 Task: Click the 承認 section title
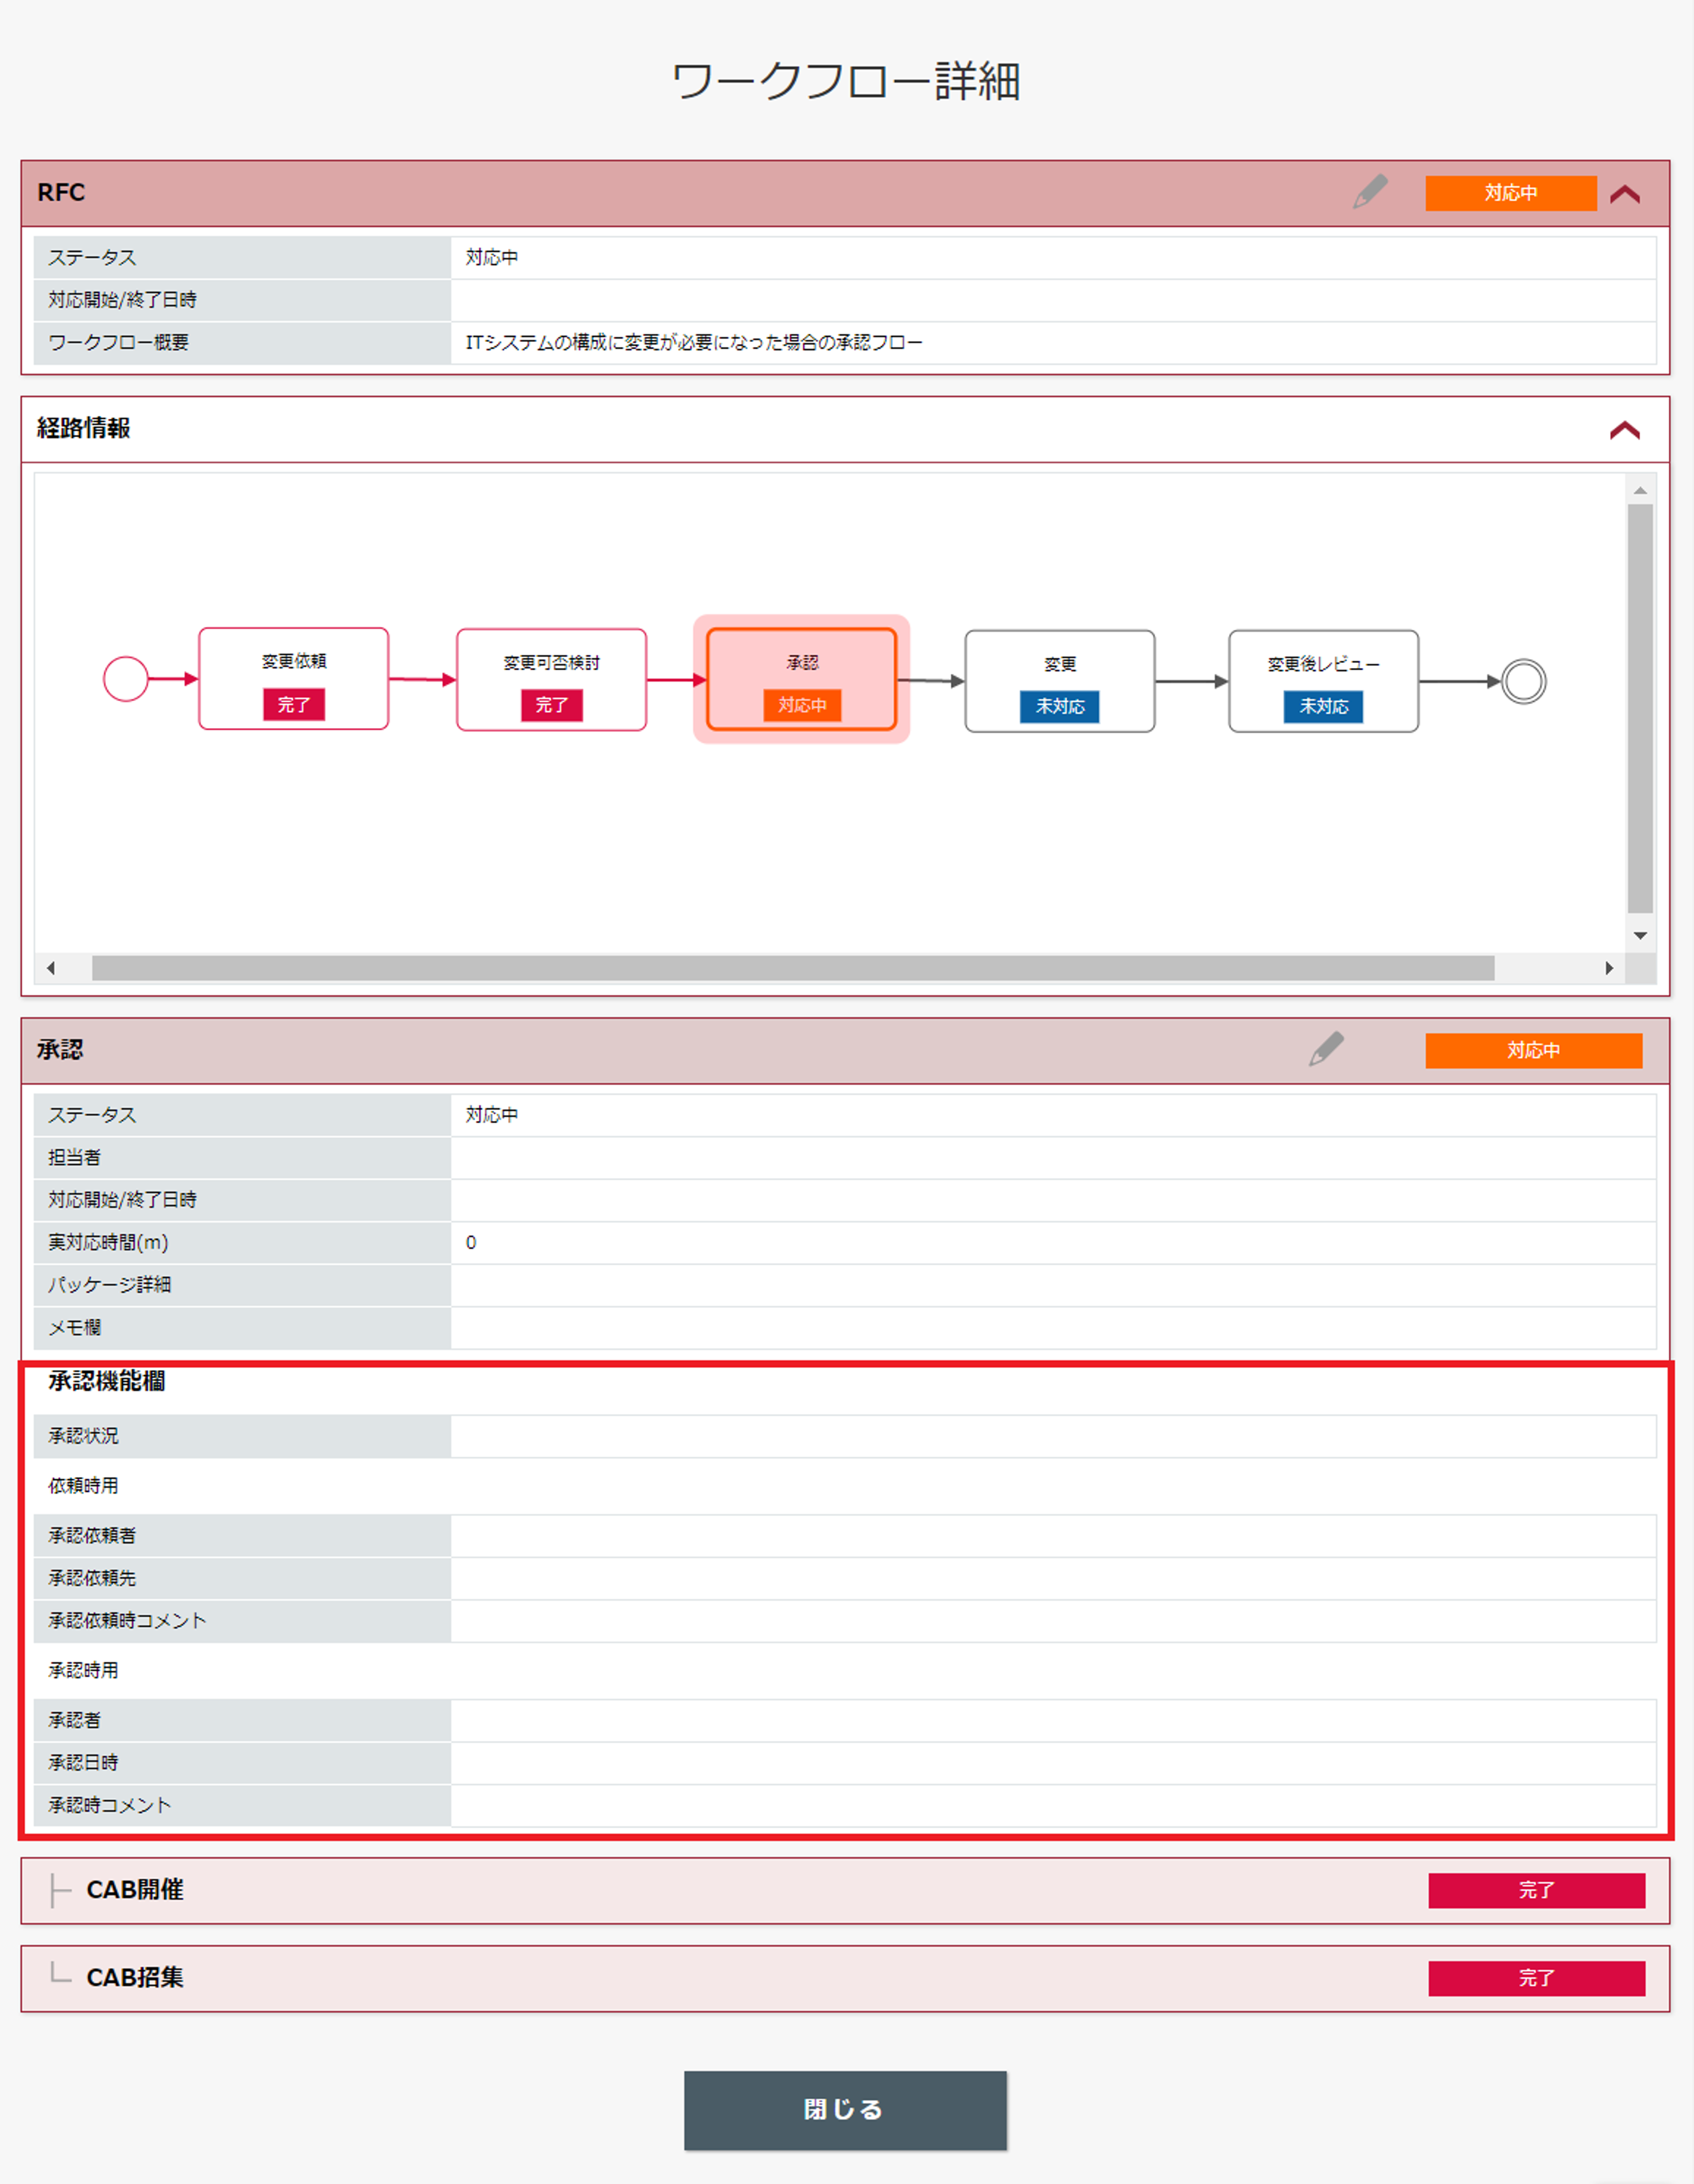point(60,1049)
